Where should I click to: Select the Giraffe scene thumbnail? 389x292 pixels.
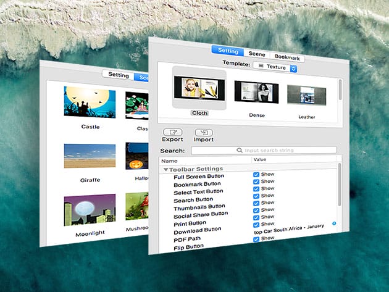(90, 156)
